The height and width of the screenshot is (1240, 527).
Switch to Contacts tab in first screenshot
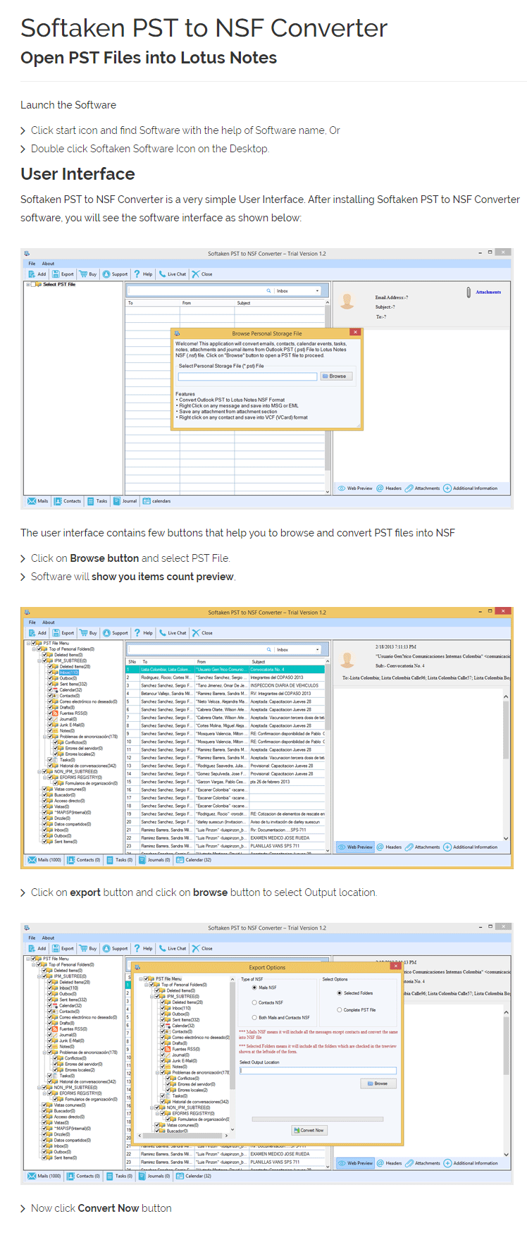pyautogui.click(x=68, y=501)
